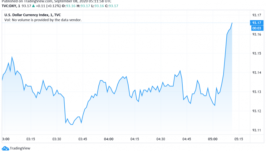
Task: Click the 05:15 time axis label
Action: (239, 139)
